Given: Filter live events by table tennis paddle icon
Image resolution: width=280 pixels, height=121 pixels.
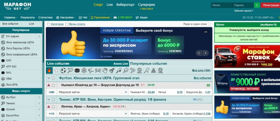Looking at the screenshot, I should (126, 70).
